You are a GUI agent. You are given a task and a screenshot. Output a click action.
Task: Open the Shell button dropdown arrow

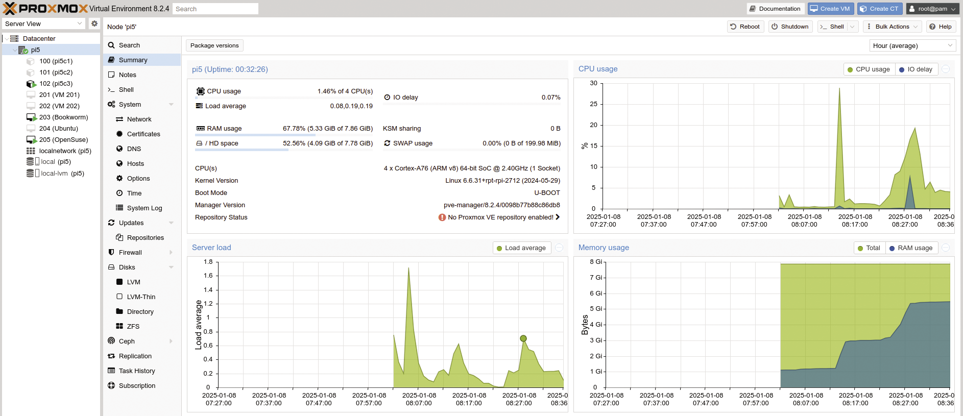tap(852, 27)
